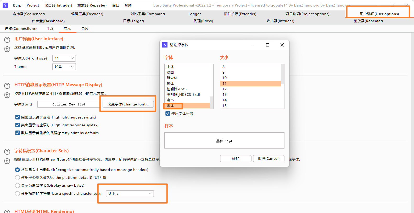
Task: Open gear options for HTTP Message Display
Action: point(7,95)
